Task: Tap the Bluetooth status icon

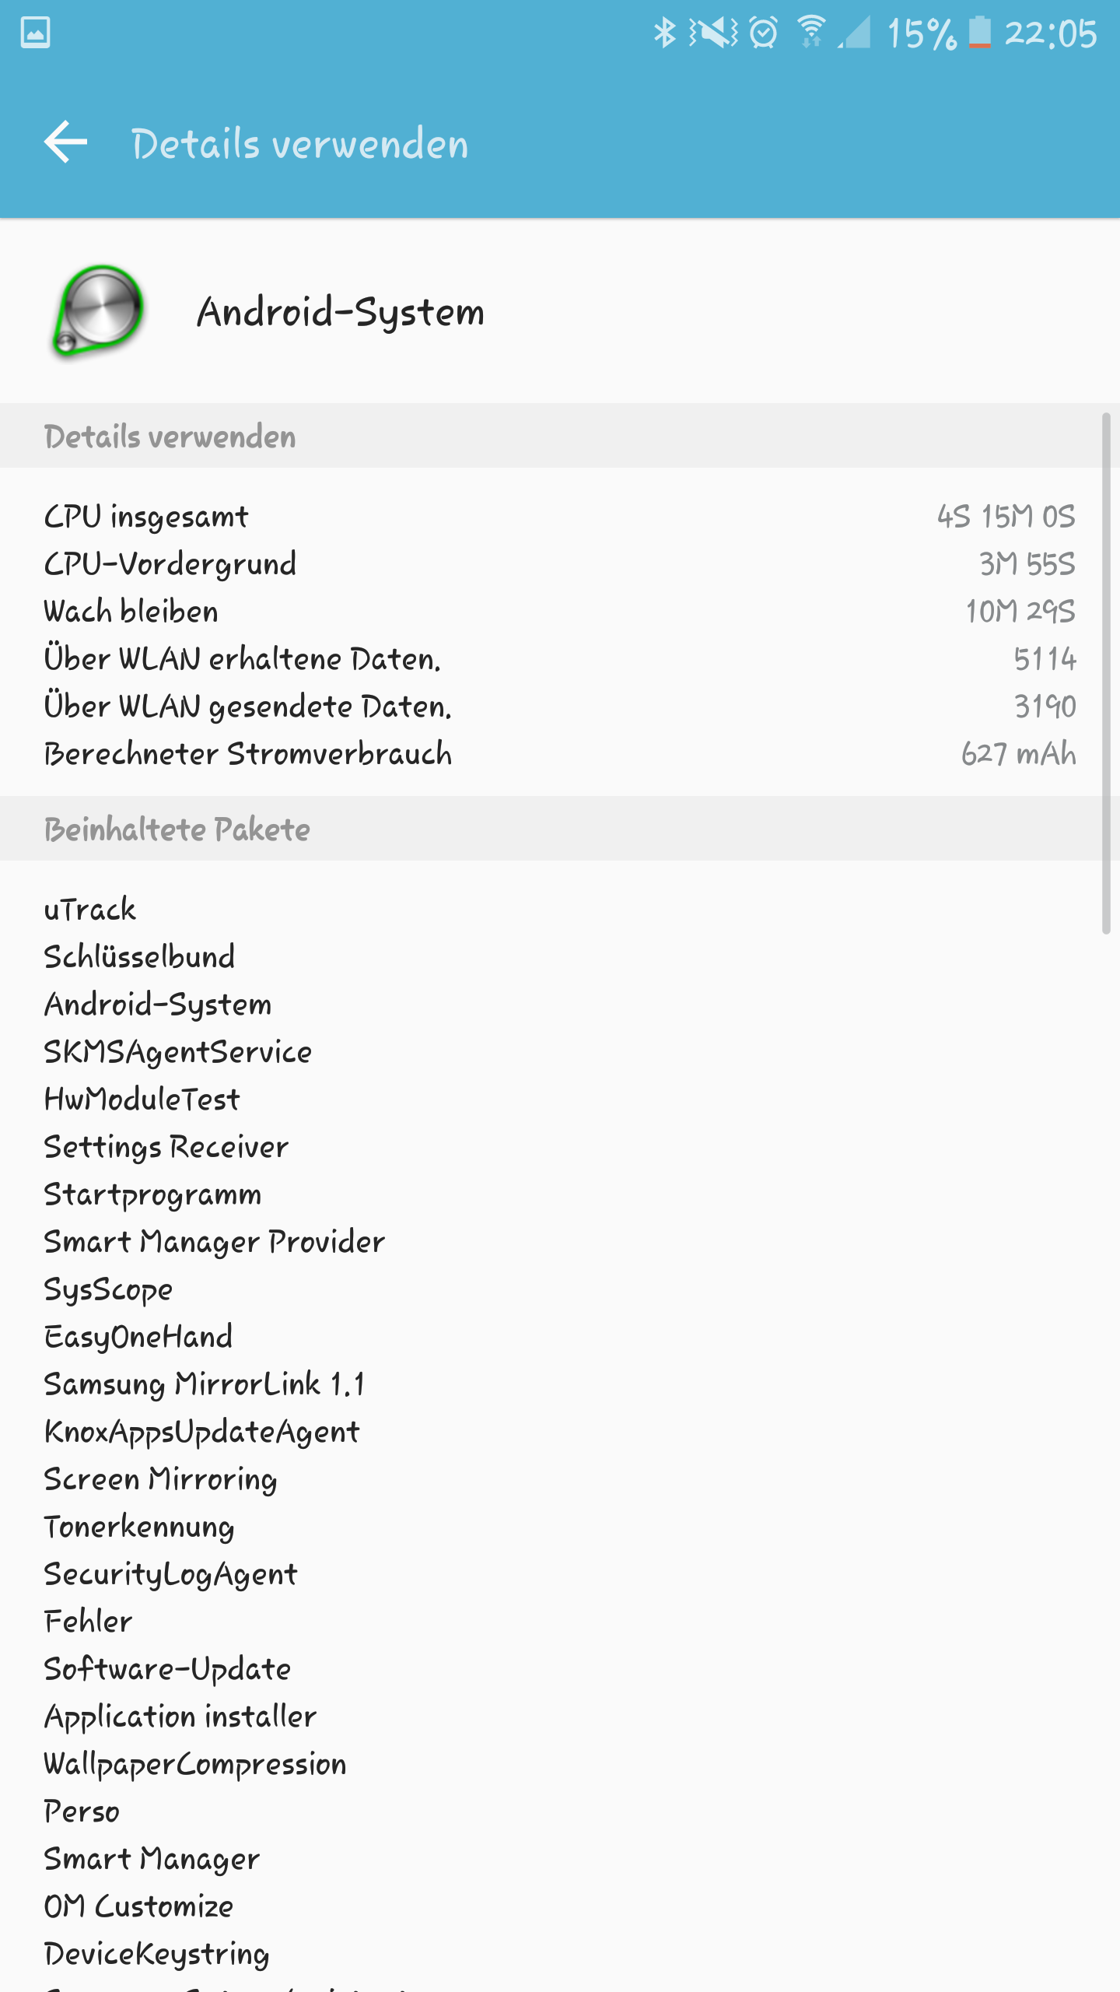Action: tap(665, 33)
